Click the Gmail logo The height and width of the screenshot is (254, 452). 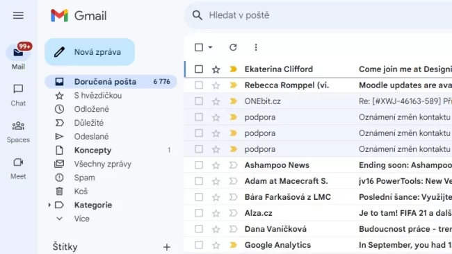click(79, 15)
